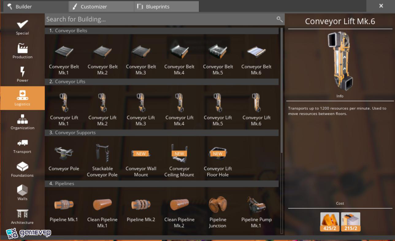Open the Blueprints tab
Viewport: 395px width, 241px height.
(167, 6)
